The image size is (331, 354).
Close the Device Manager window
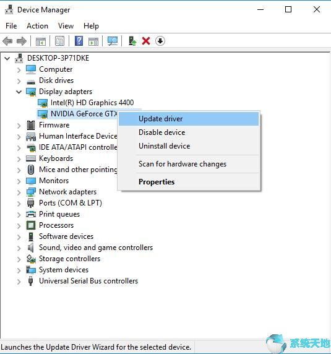click(317, 9)
